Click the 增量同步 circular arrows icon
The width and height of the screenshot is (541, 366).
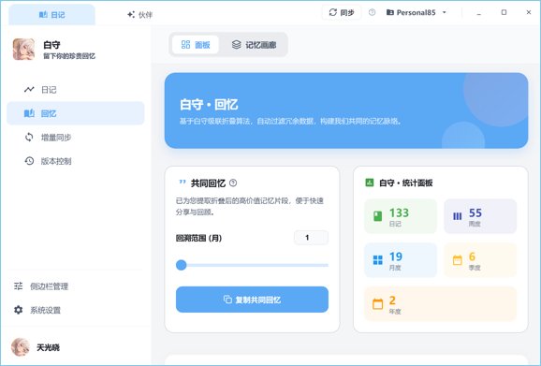[x=29, y=138]
